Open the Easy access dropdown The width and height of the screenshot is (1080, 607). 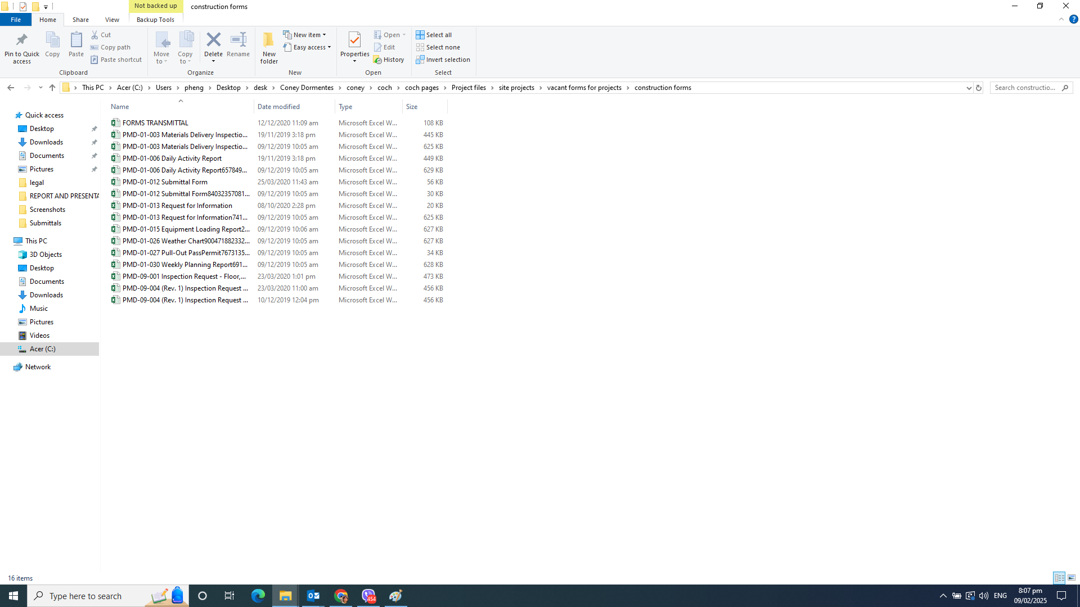[307, 47]
